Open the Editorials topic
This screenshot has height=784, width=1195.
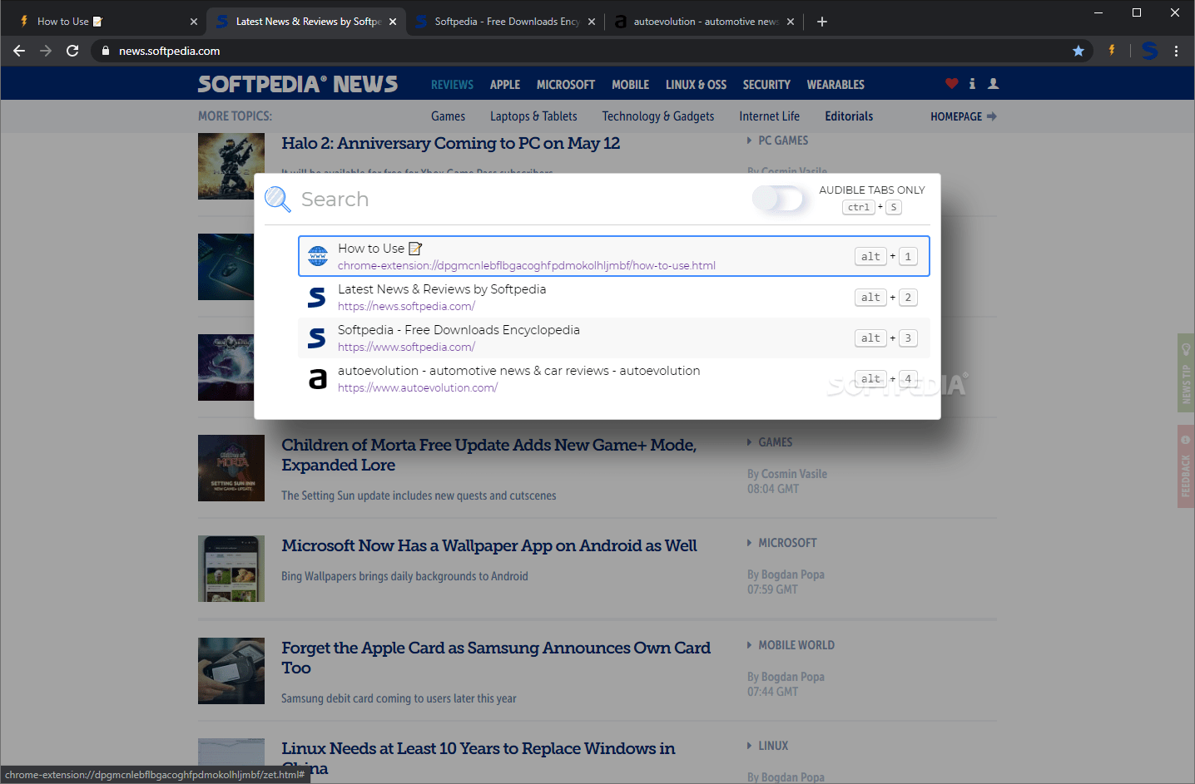[x=849, y=116]
